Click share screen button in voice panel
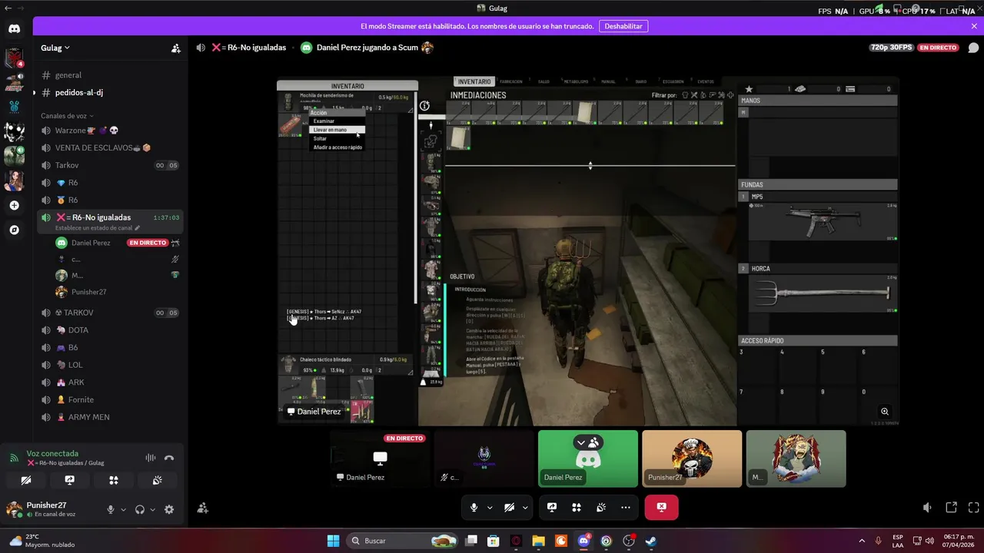Image resolution: width=984 pixels, height=553 pixels. click(70, 480)
